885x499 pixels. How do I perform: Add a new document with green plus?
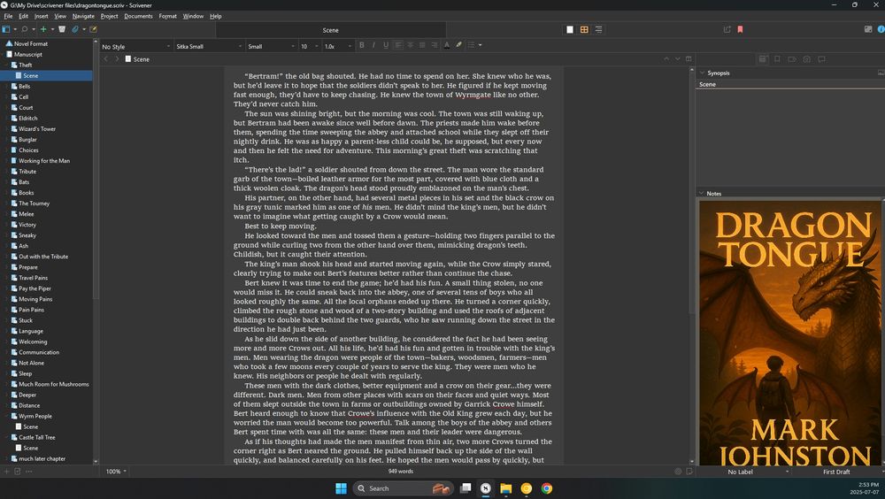tap(43, 29)
